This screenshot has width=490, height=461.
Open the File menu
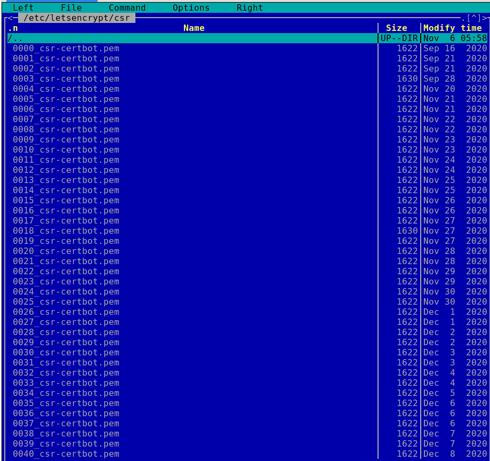click(71, 7)
